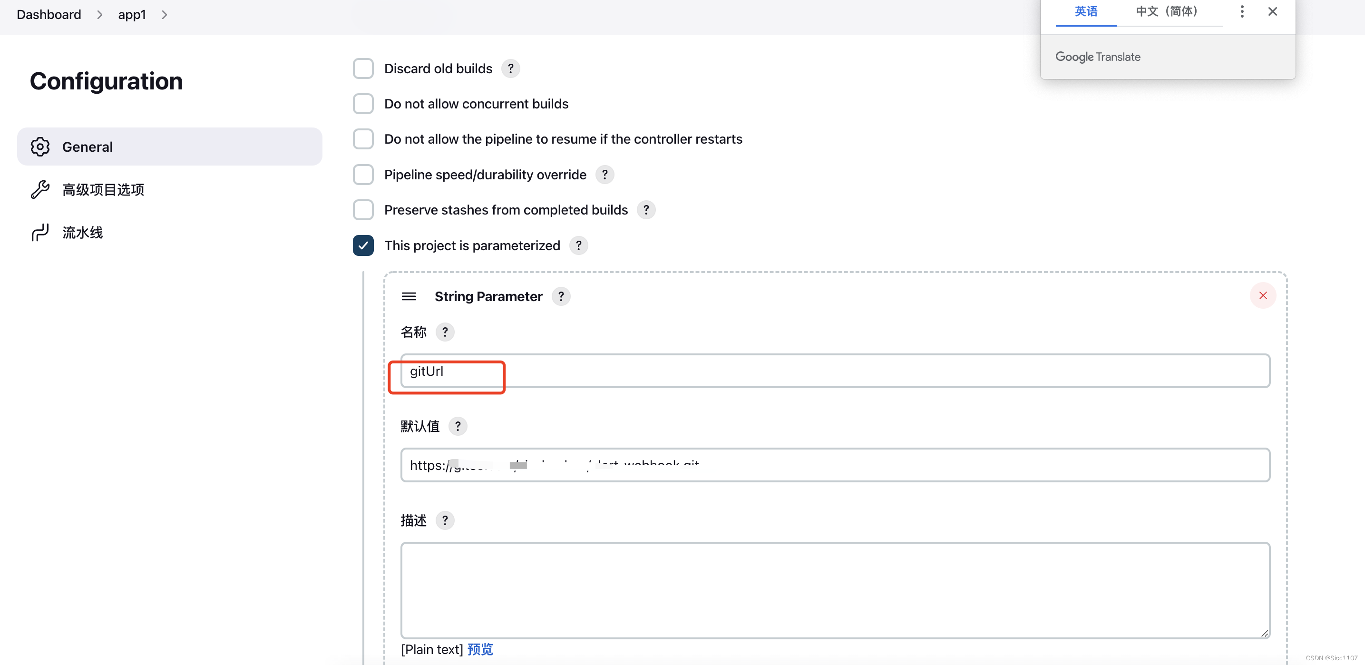This screenshot has height=665, width=1365.
Task: Click the Configuration heading
Action: click(106, 81)
